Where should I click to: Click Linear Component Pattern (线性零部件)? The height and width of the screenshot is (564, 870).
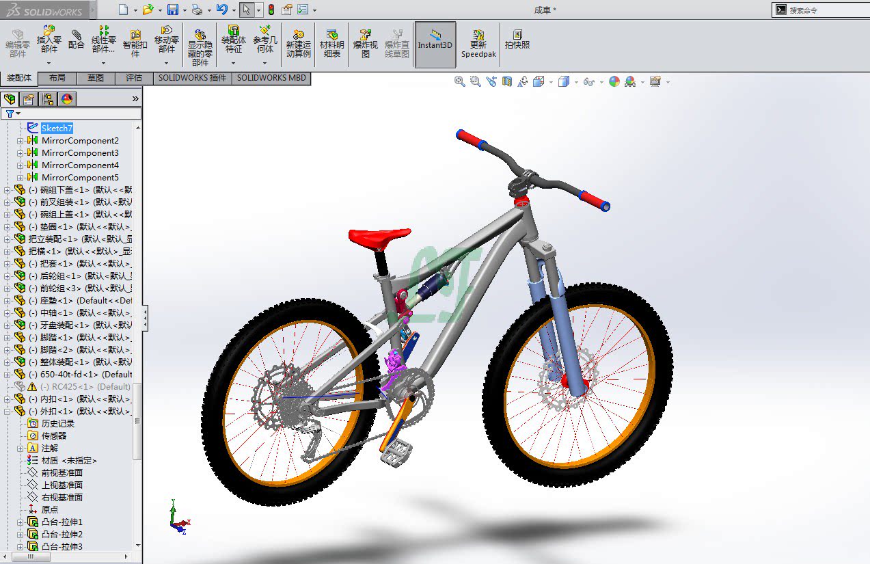click(x=104, y=39)
